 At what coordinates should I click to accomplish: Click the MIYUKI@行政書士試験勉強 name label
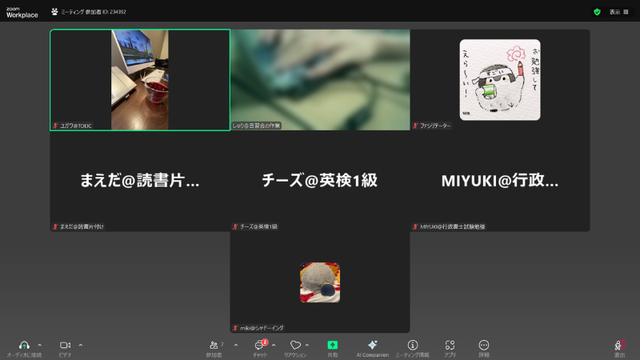pos(452,226)
